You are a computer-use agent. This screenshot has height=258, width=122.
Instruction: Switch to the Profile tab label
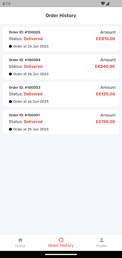pyautogui.click(x=101, y=246)
